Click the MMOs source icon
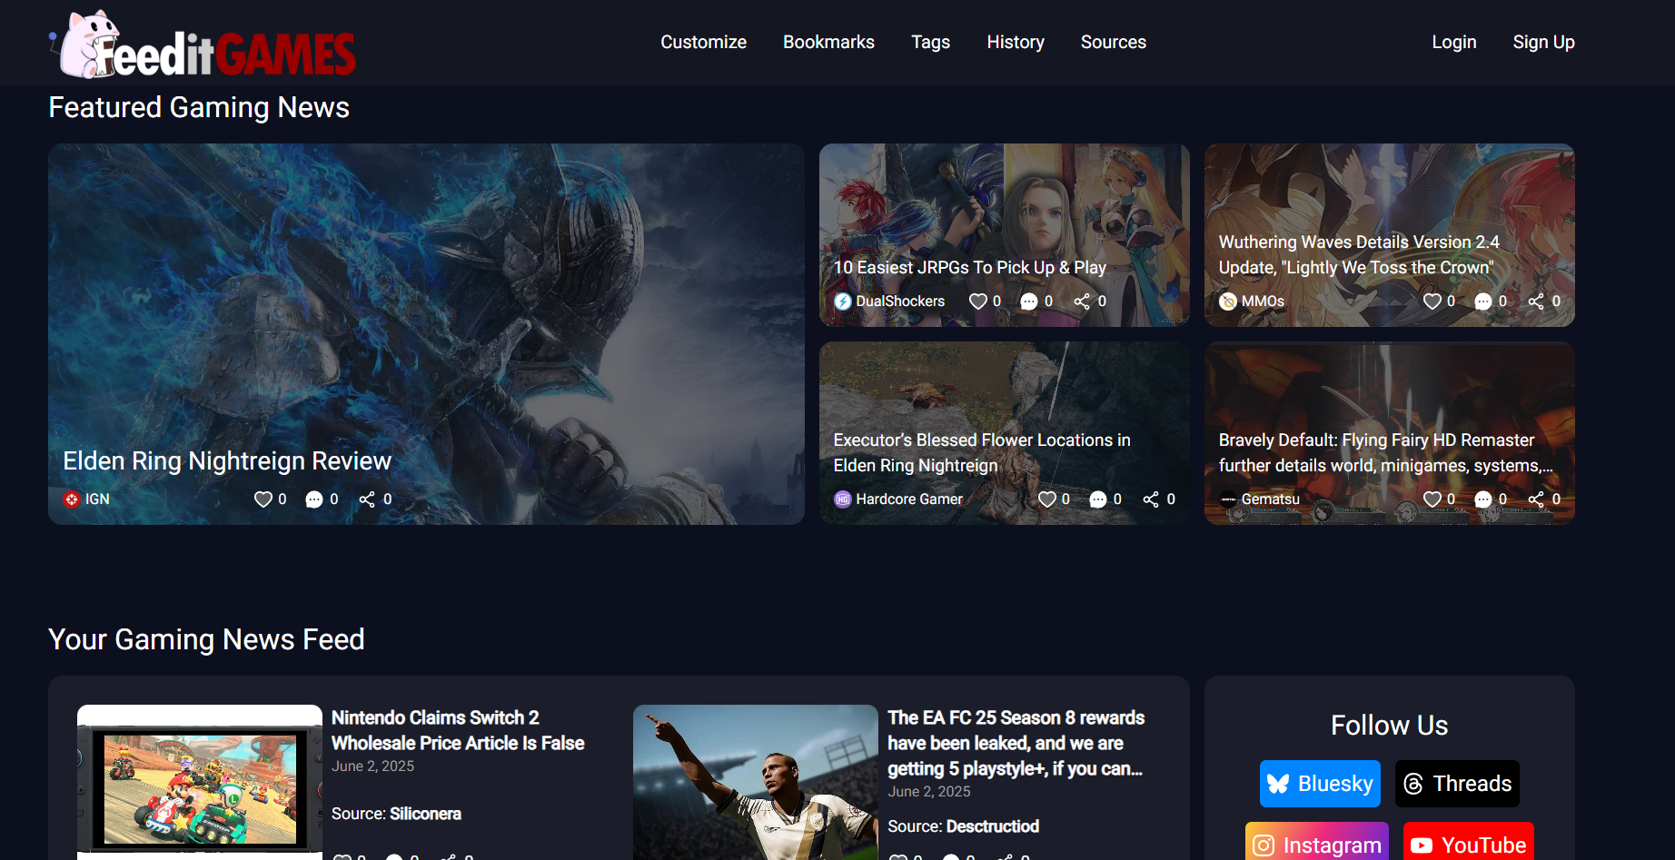 click(1228, 301)
